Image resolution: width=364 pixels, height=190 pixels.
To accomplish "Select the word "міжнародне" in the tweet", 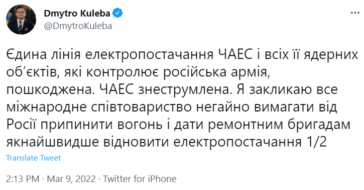I will pos(46,107).
